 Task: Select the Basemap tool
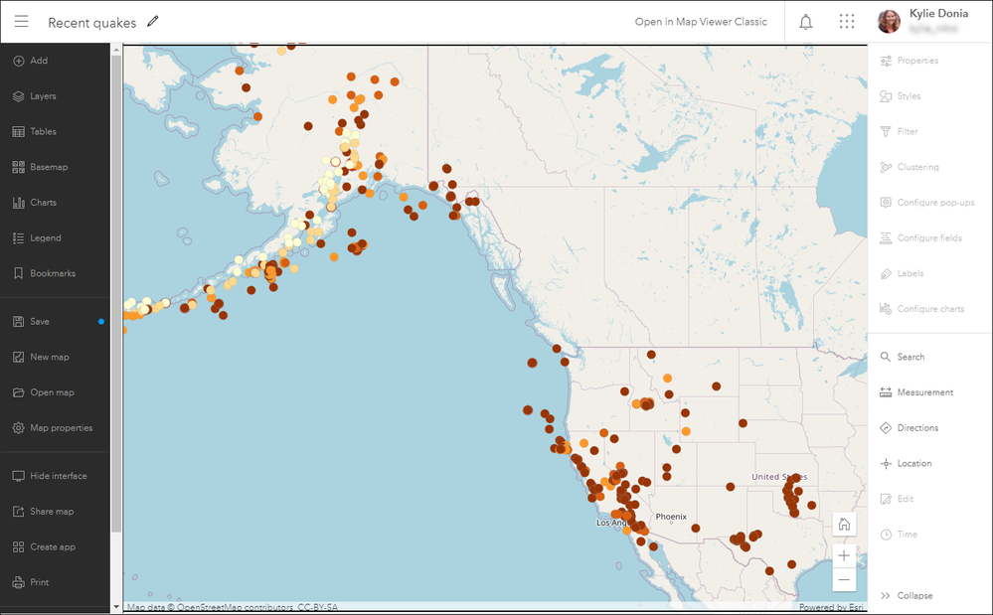pyautogui.click(x=44, y=166)
